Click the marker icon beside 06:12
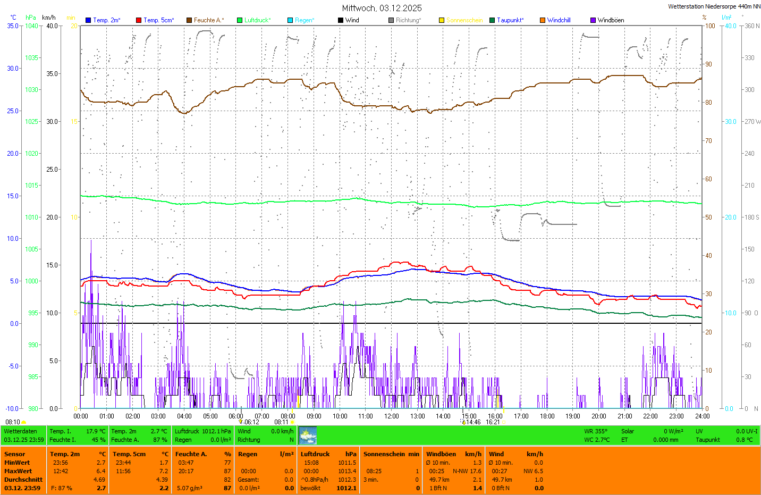The width and height of the screenshot is (761, 495). click(241, 422)
